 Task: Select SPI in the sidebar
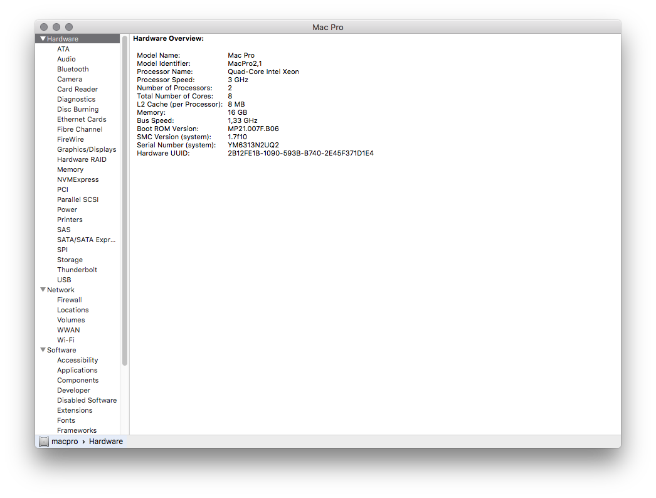pos(62,250)
